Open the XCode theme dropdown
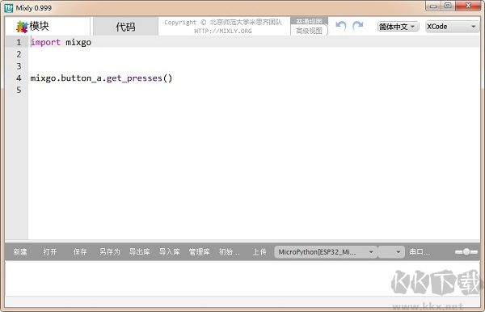This screenshot has width=485, height=312. click(x=452, y=27)
